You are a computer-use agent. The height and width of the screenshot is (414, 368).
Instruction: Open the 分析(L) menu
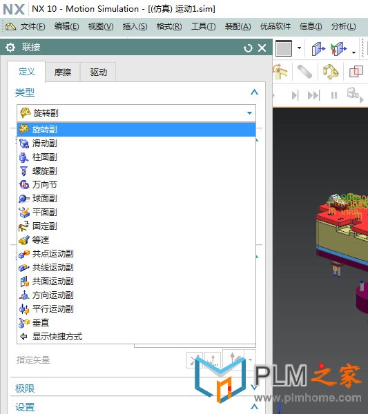tap(344, 26)
